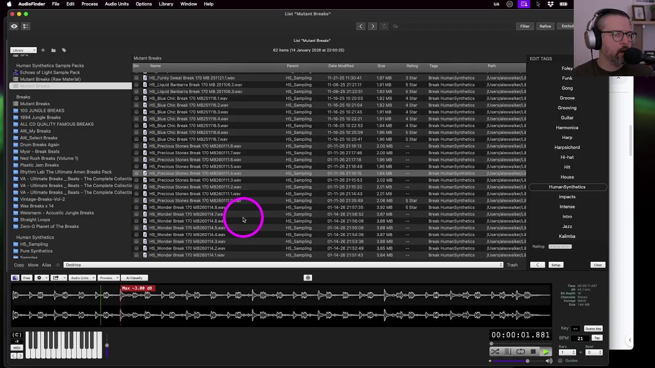
Task: Click the plus add icon beside Library
Action: 43,50
